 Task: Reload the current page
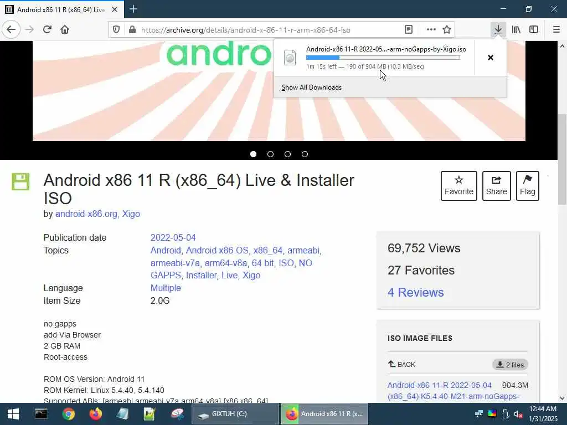(47, 29)
